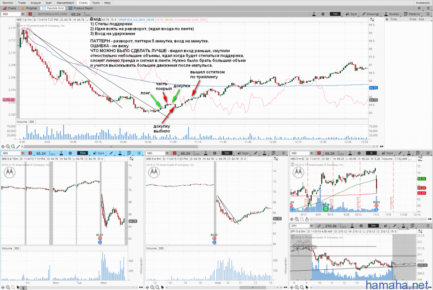Open the Monitor tab
The width and height of the screenshot is (433, 290).
click(x=8, y=3)
